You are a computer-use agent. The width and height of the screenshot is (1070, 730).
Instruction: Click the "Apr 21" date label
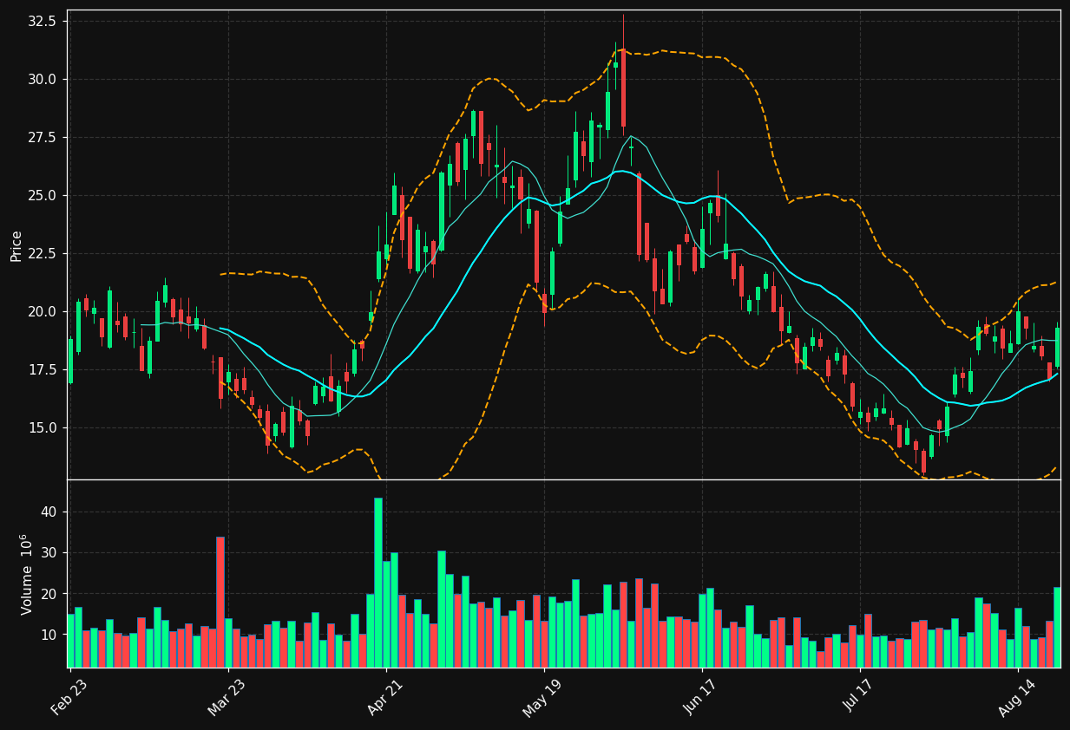point(386,697)
